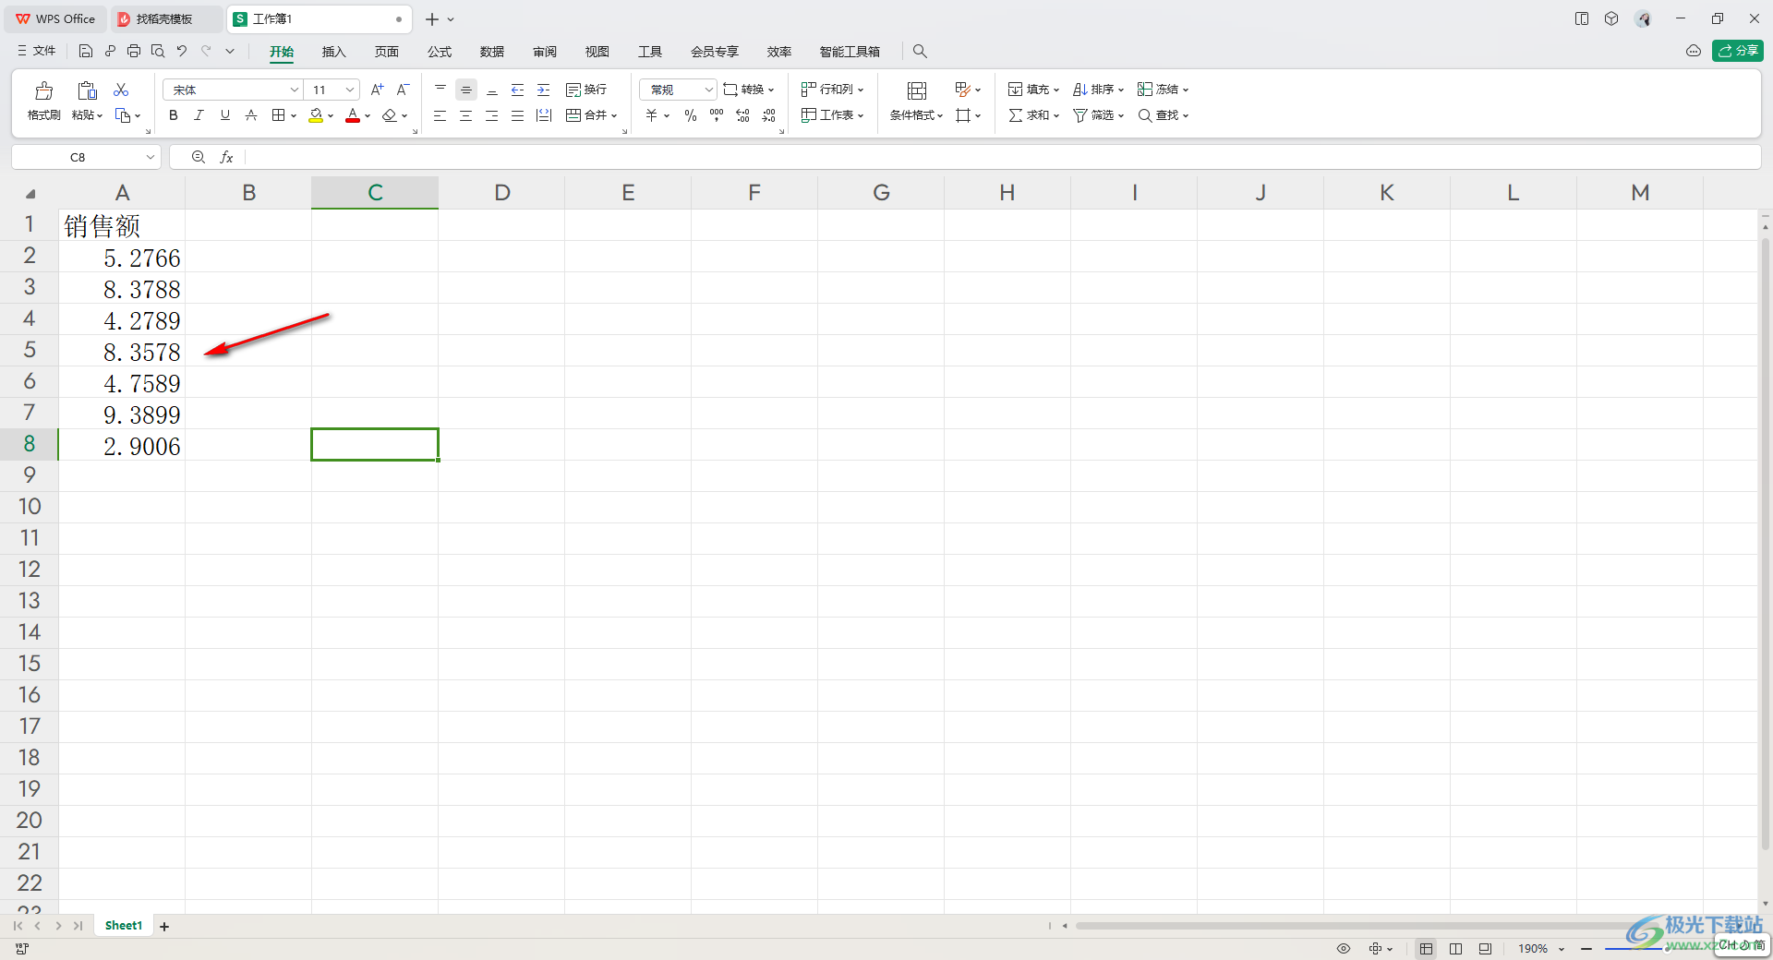1773x960 pixels.
Task: Click the print preview icon
Action: [x=158, y=52]
